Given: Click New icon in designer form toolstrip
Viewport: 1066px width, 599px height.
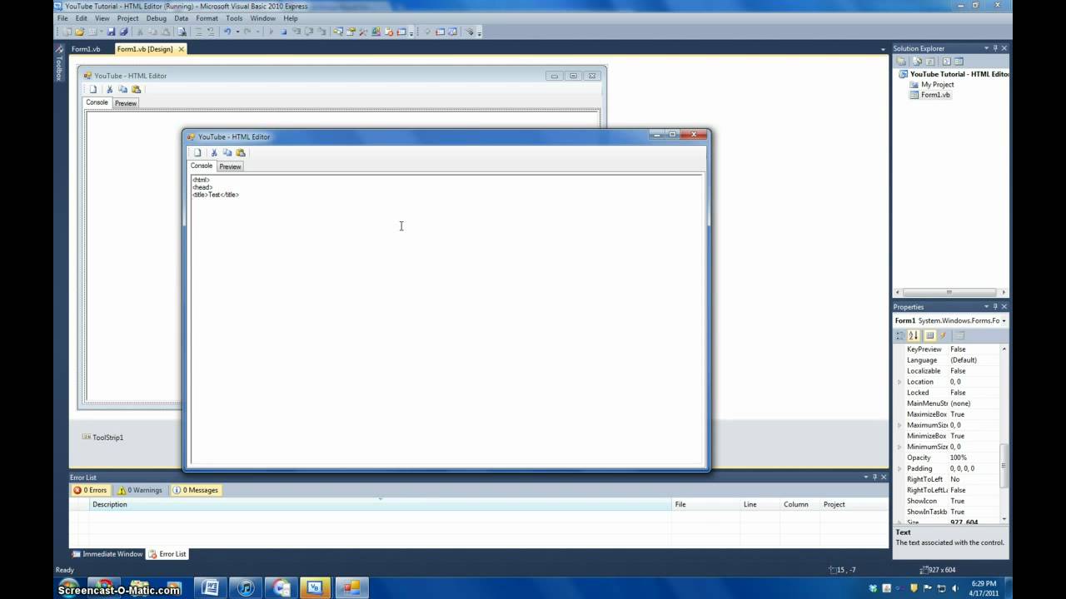Looking at the screenshot, I should 93,89.
